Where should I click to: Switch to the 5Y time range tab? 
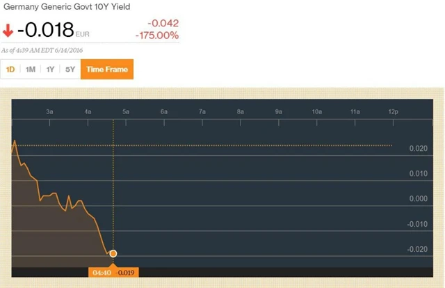pyautogui.click(x=70, y=70)
